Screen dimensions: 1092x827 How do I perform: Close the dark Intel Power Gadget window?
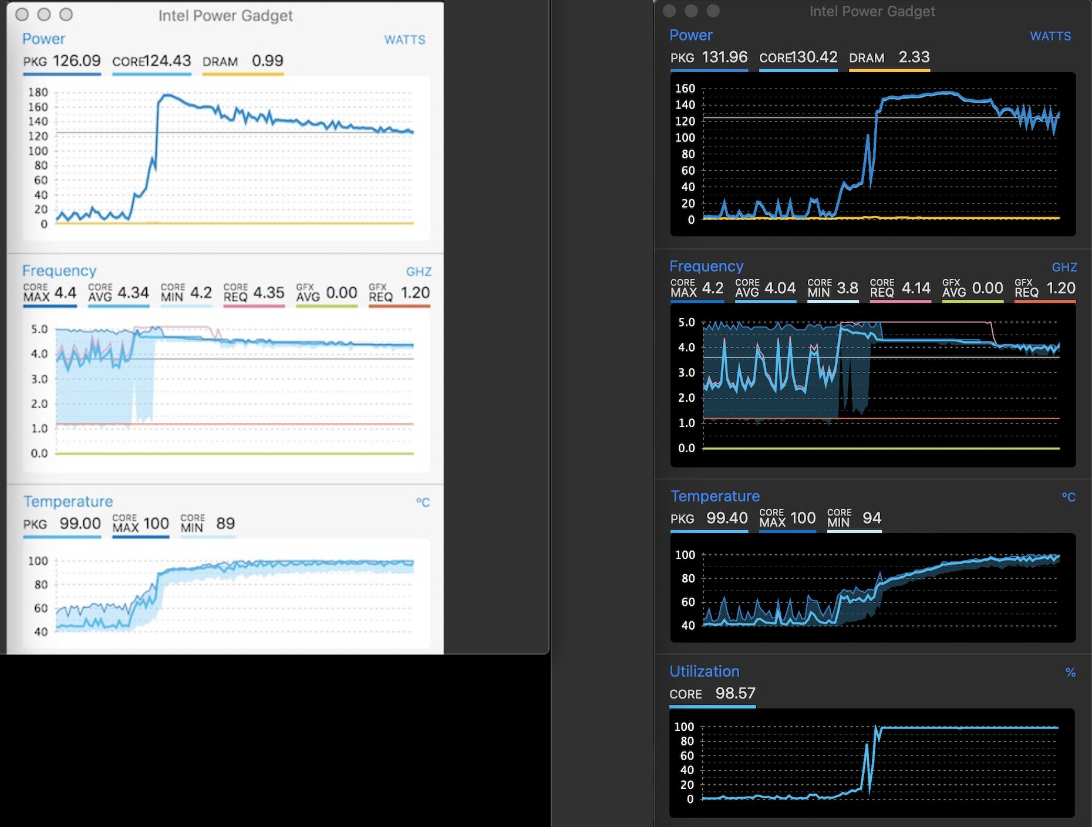(669, 11)
